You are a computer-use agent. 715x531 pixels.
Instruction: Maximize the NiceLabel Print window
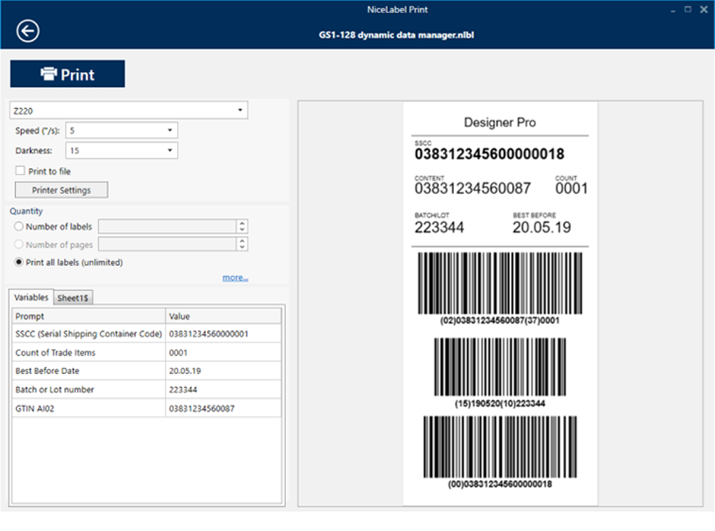point(687,9)
